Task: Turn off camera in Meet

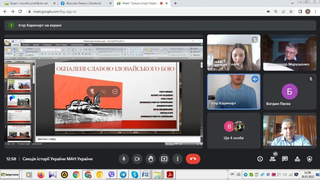Action: click(x=137, y=159)
